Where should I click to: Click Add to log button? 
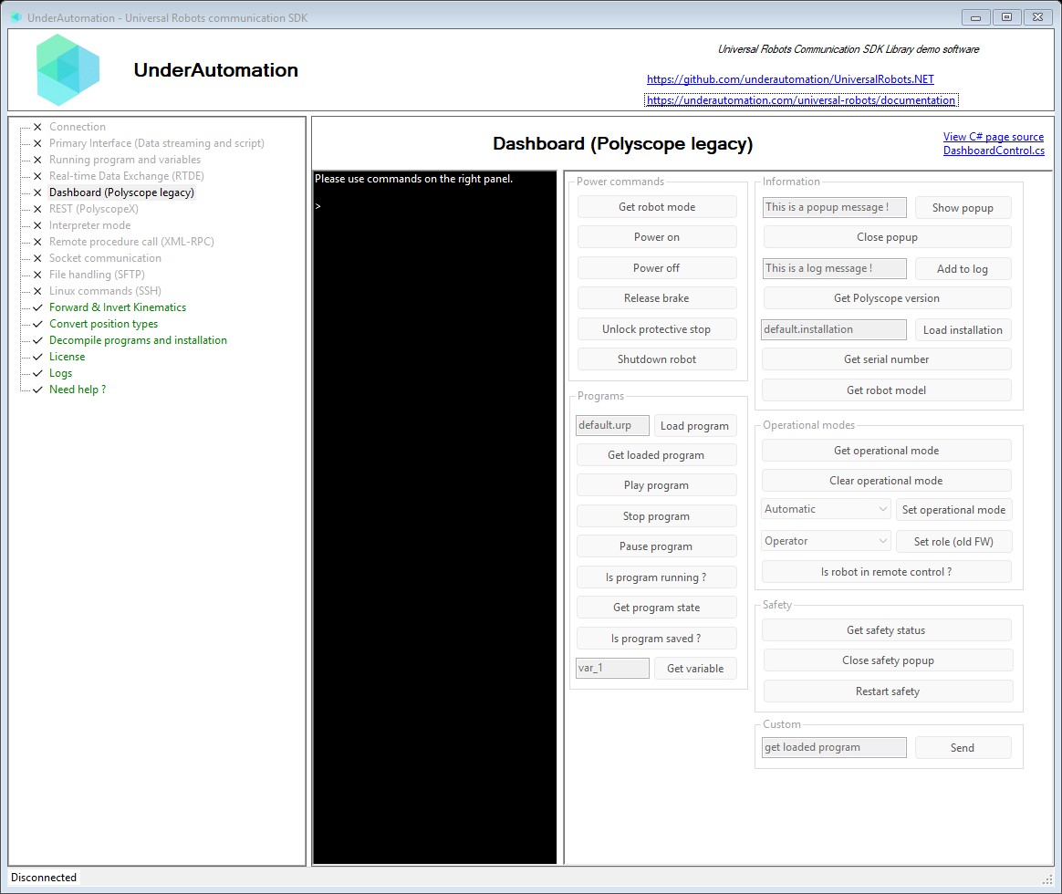963,269
